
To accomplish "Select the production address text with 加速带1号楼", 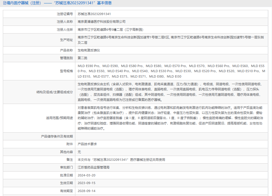I will 171,40.
